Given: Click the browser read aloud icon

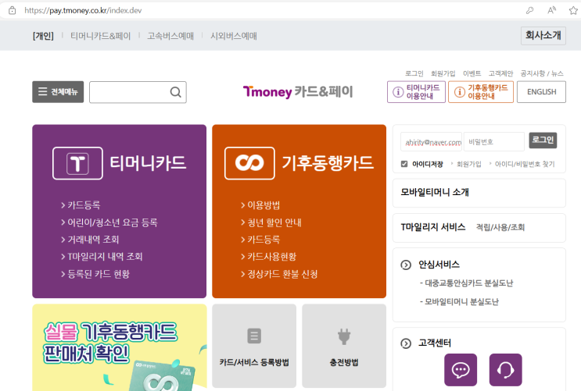Looking at the screenshot, I should coord(552,10).
